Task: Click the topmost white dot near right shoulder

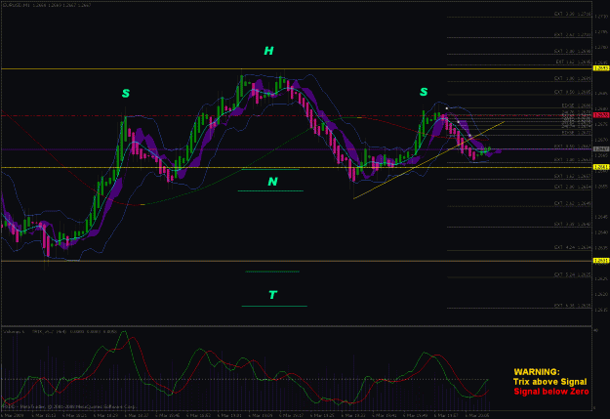Action: tap(447, 107)
